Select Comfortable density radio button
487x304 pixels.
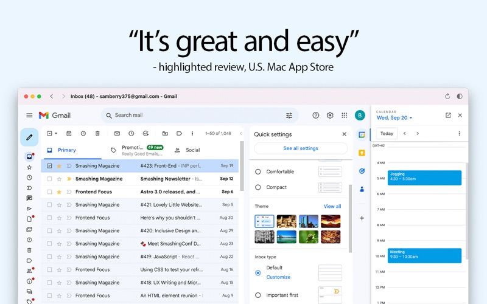coord(258,171)
